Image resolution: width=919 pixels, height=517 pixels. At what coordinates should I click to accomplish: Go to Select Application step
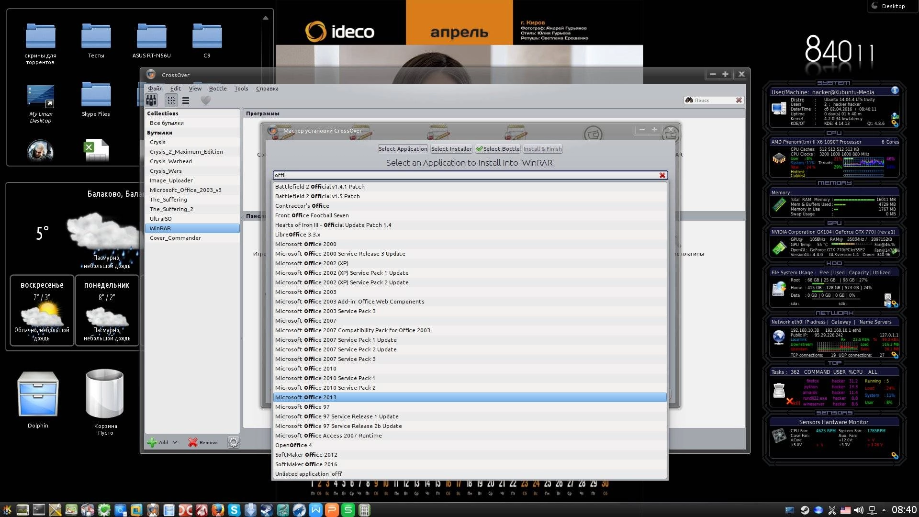403,149
